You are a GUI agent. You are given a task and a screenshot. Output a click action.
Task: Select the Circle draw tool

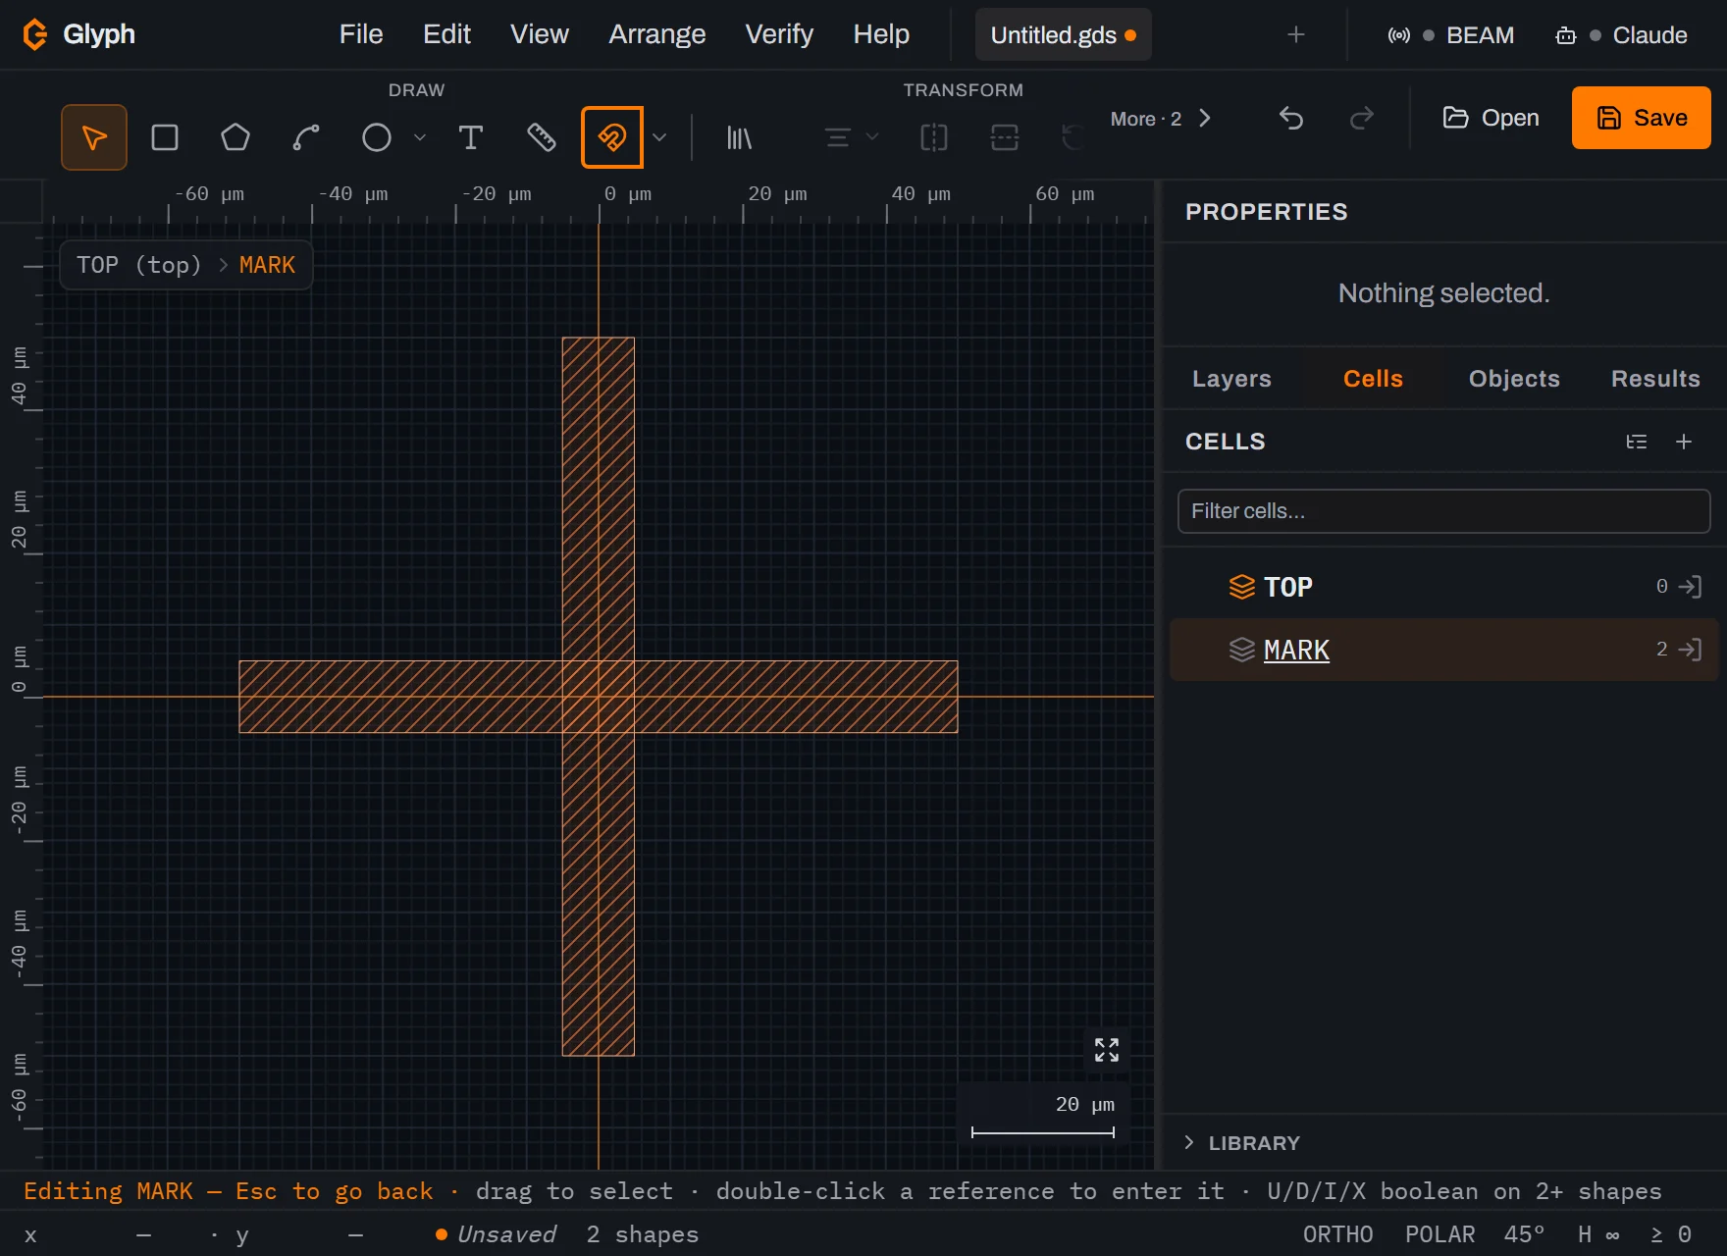tap(377, 137)
